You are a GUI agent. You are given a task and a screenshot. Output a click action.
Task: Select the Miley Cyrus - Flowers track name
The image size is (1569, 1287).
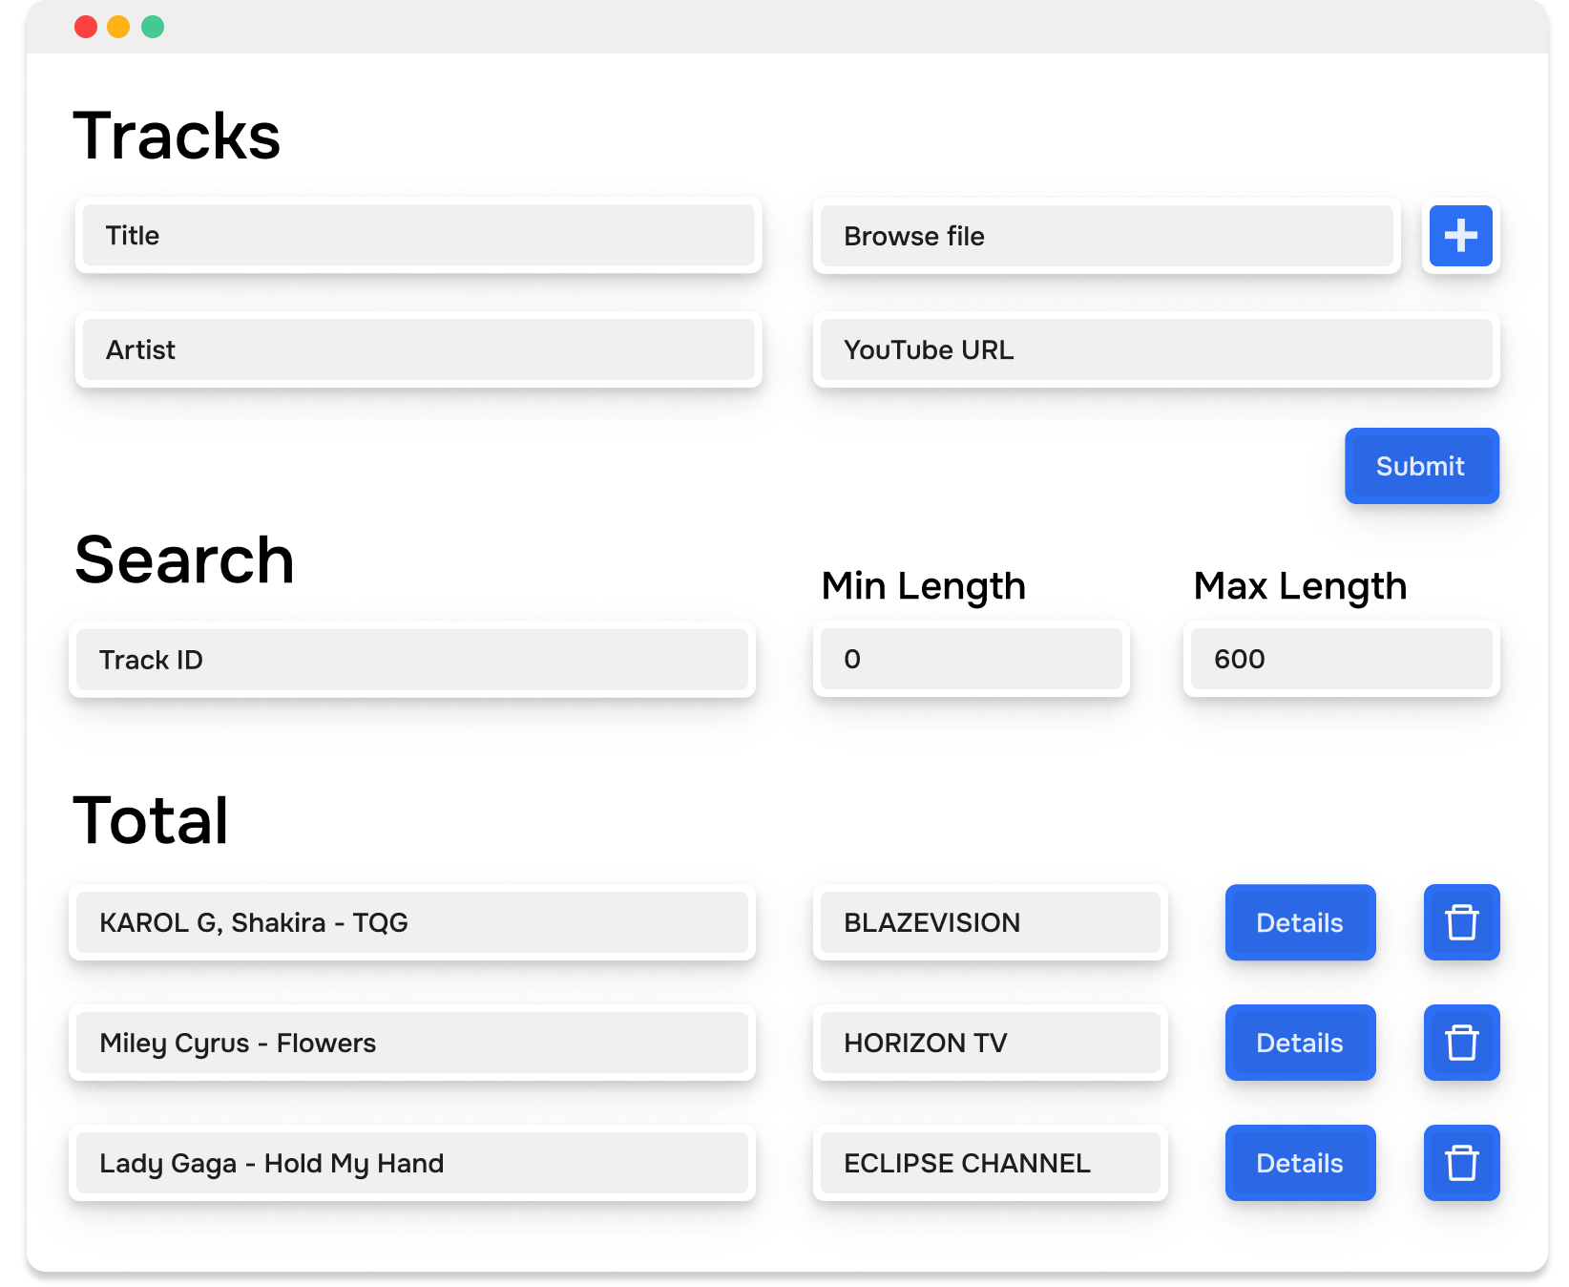[x=412, y=1043]
